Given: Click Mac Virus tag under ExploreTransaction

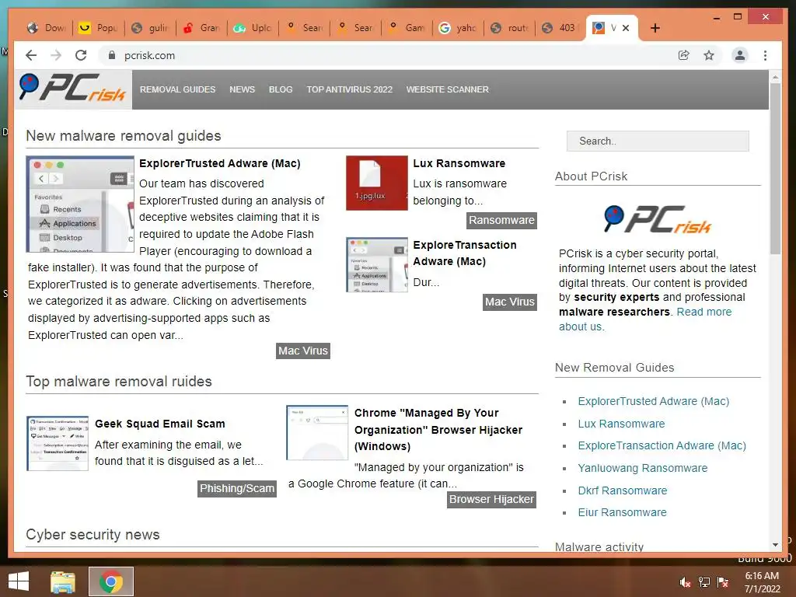Looking at the screenshot, I should 510,302.
